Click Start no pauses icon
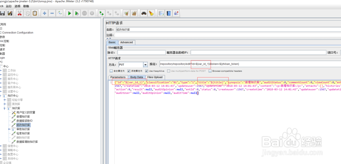Screen dimensions: 341x164 point(77,13)
